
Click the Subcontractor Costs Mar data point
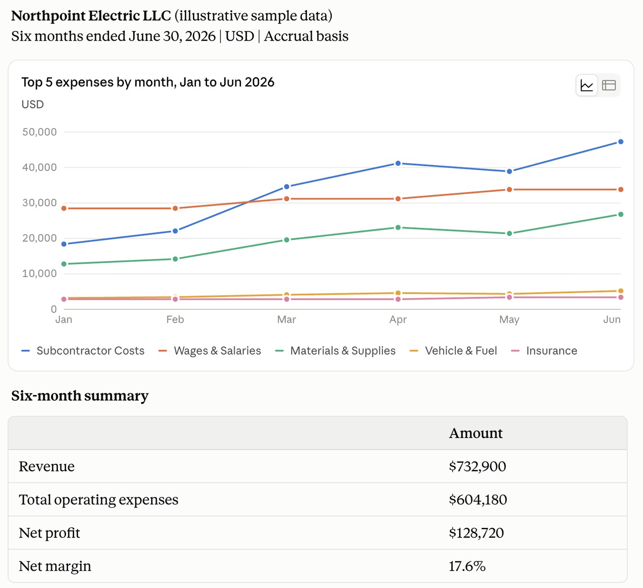[287, 187]
